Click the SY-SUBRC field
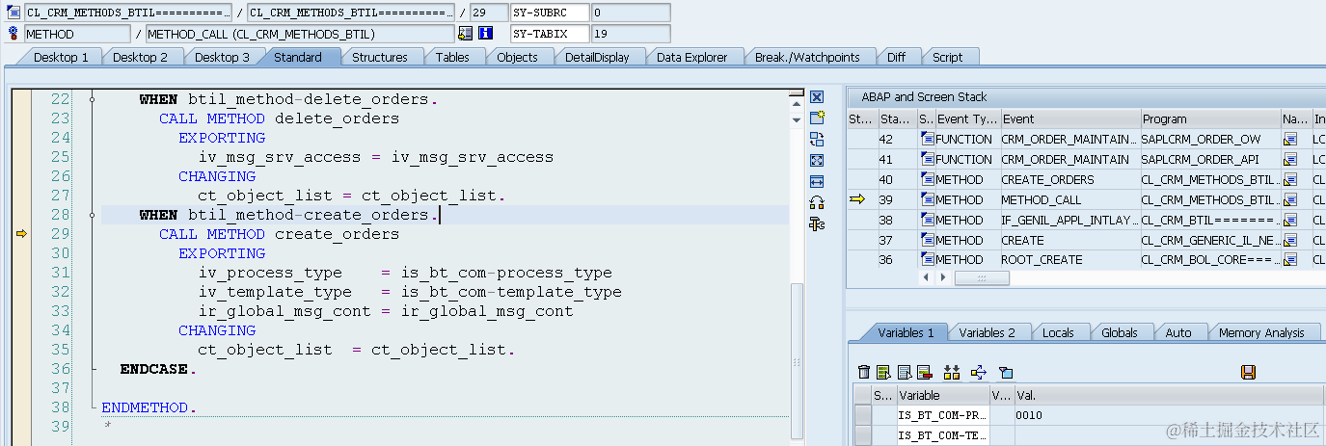The height and width of the screenshot is (446, 1326). point(549,13)
